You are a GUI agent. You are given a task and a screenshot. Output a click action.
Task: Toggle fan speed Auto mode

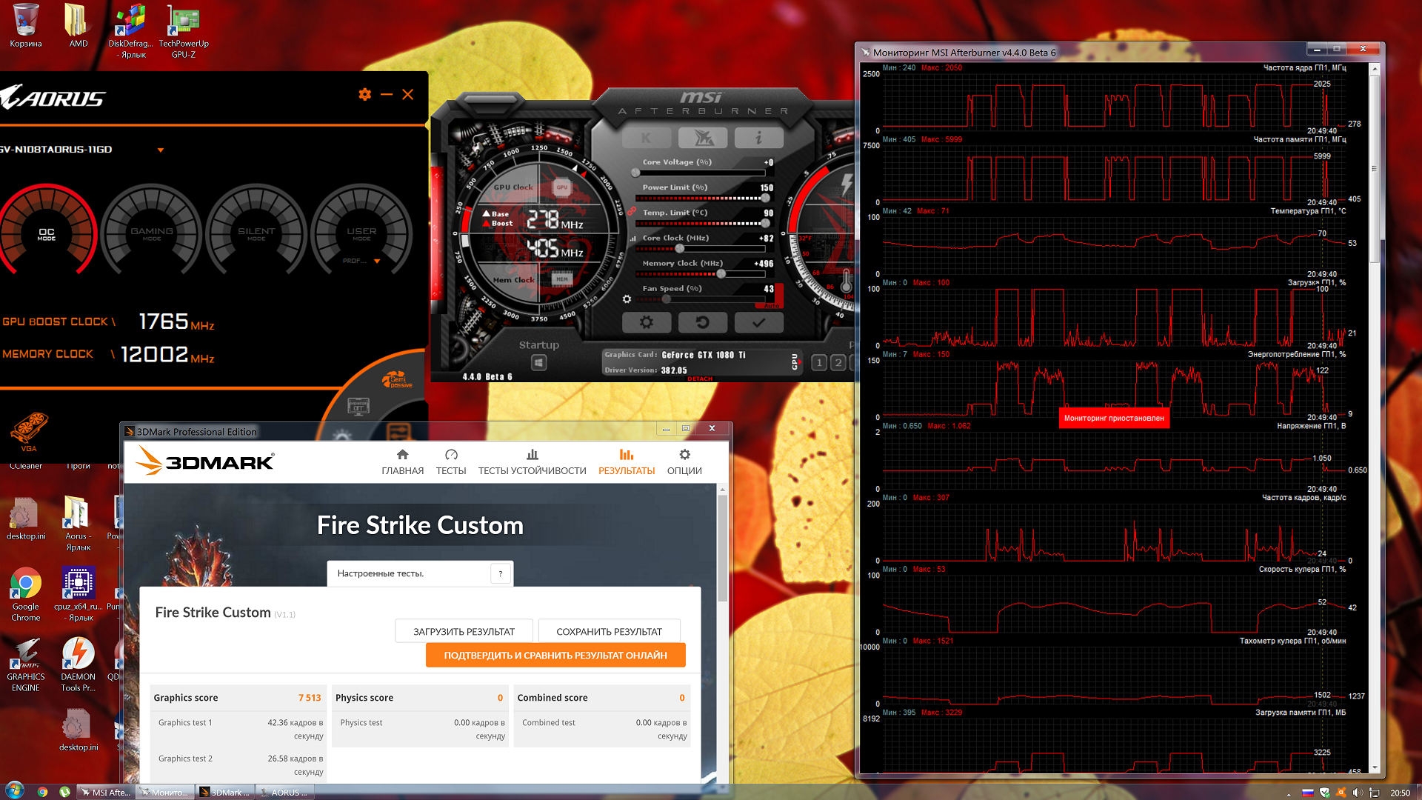pos(770,305)
